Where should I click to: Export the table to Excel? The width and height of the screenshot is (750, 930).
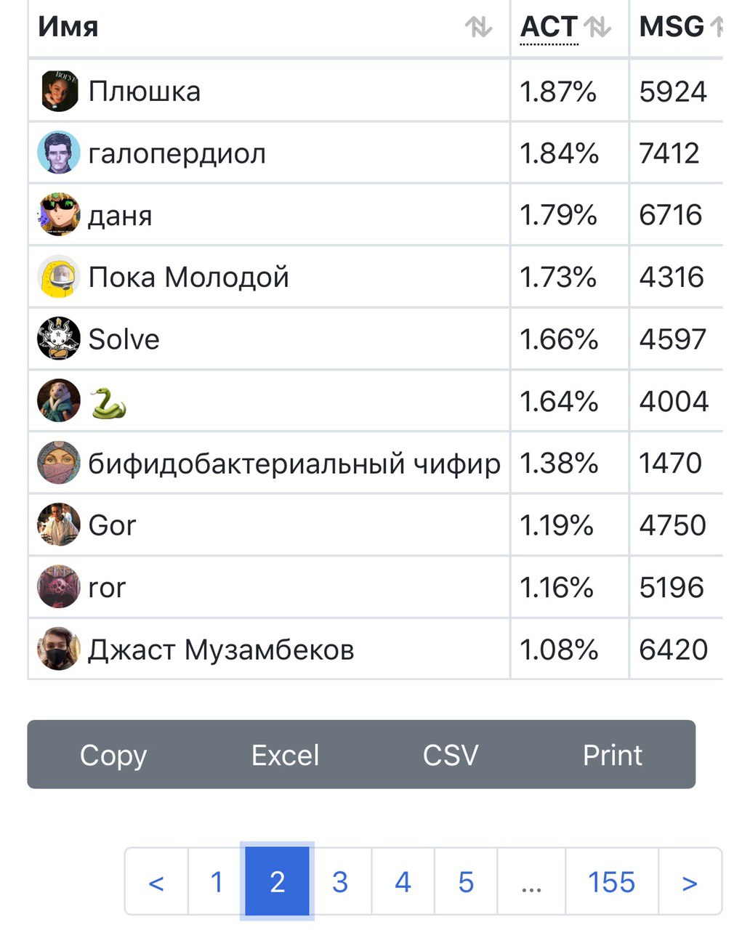pos(285,755)
